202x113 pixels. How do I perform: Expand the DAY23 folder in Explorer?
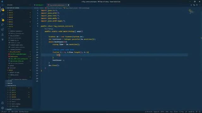(19, 24)
